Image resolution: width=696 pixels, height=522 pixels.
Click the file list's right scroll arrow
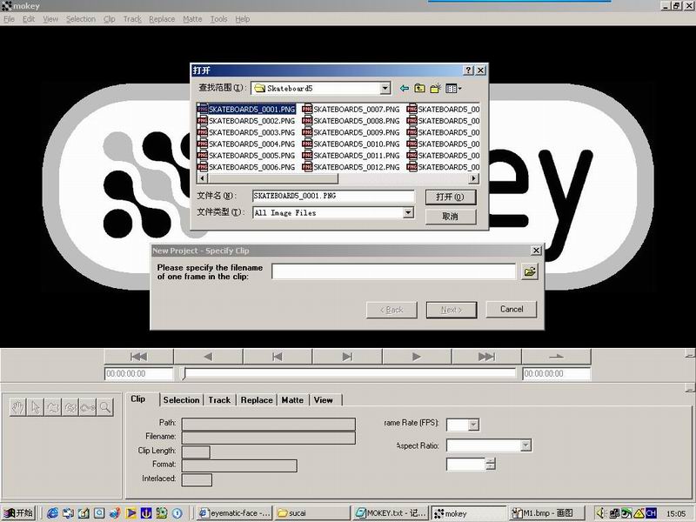[474, 178]
